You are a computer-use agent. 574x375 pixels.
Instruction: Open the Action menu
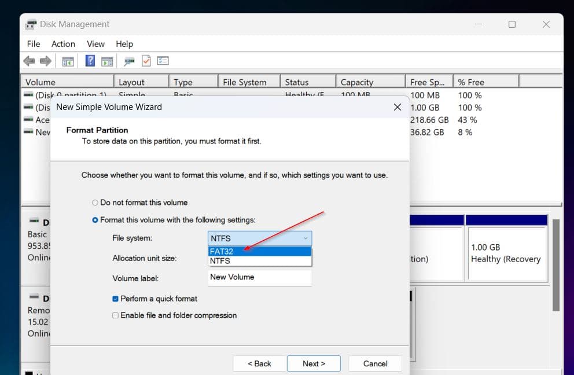63,44
